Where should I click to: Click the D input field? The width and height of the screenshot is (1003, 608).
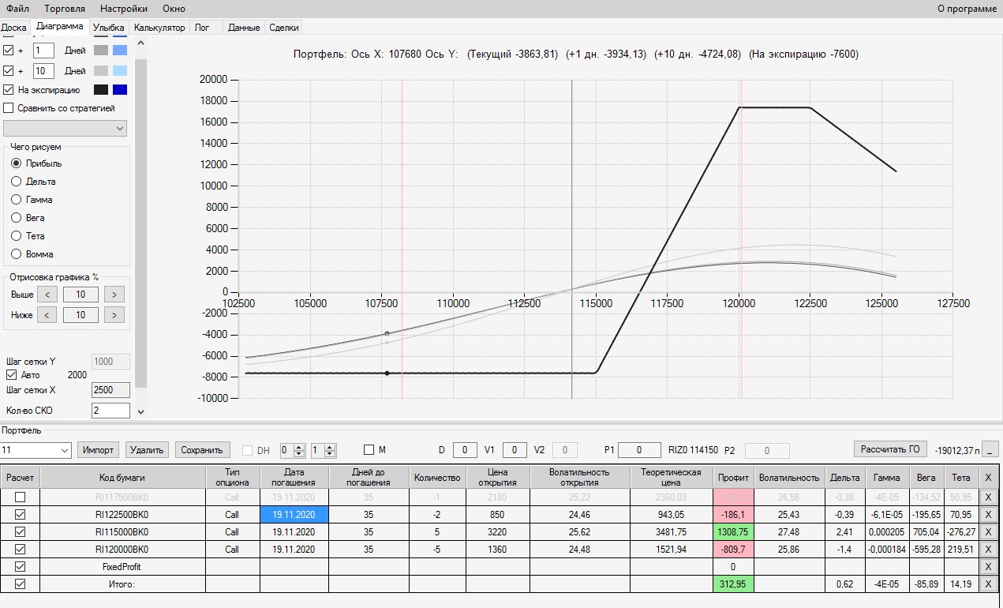(465, 450)
